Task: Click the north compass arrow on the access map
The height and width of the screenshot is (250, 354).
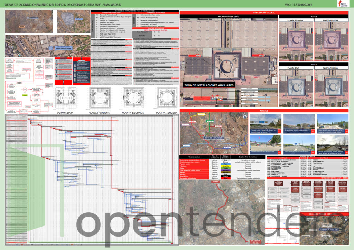Action: click(x=245, y=116)
